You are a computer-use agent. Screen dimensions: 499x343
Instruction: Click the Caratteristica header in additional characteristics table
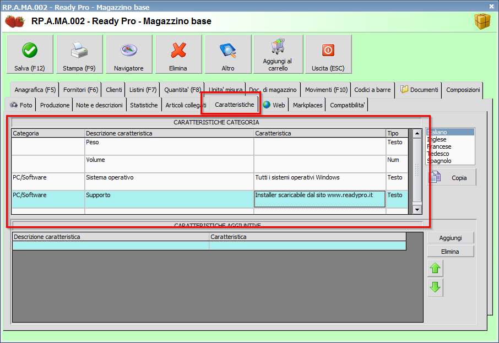click(307, 237)
